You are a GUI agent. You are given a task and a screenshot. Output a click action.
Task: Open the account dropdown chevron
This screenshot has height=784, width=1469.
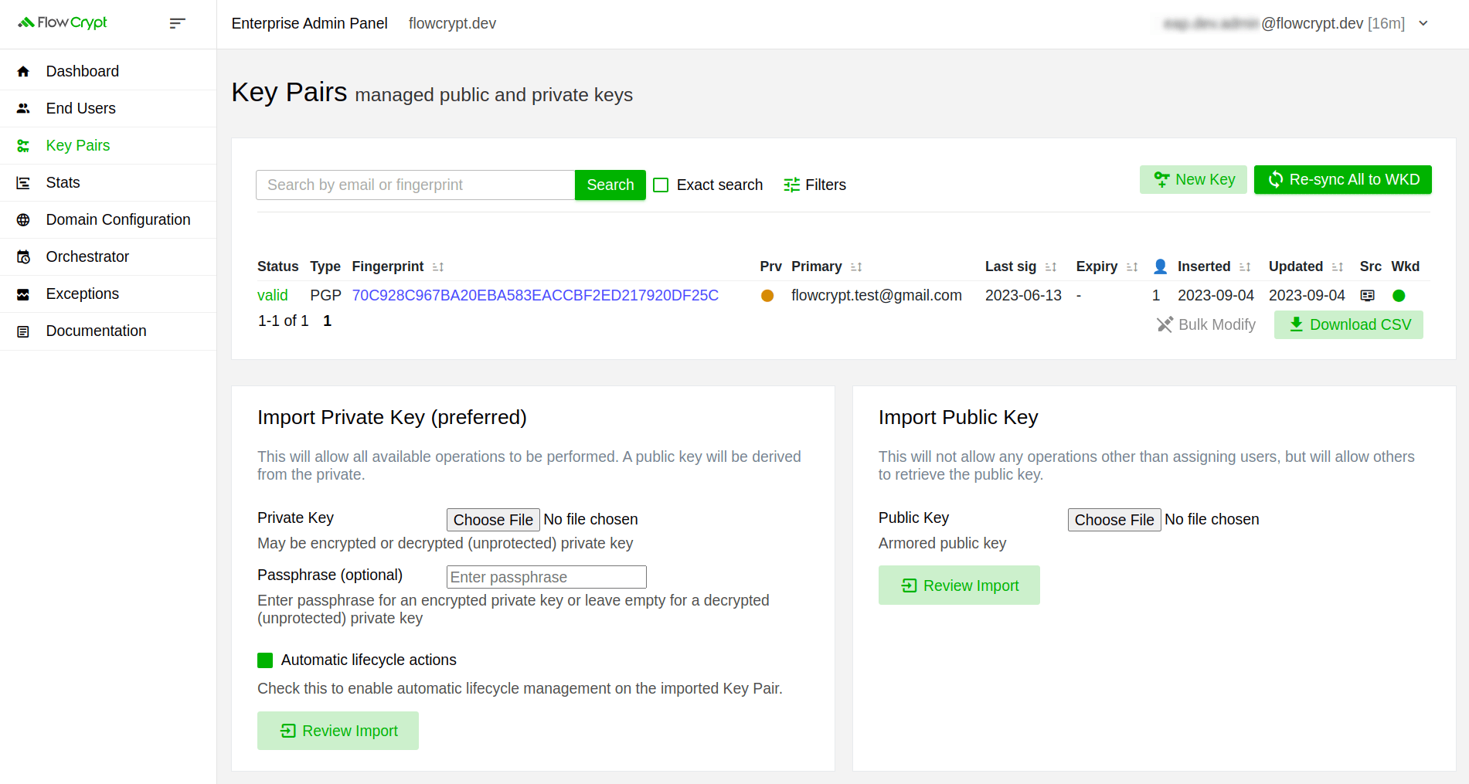[x=1423, y=23]
